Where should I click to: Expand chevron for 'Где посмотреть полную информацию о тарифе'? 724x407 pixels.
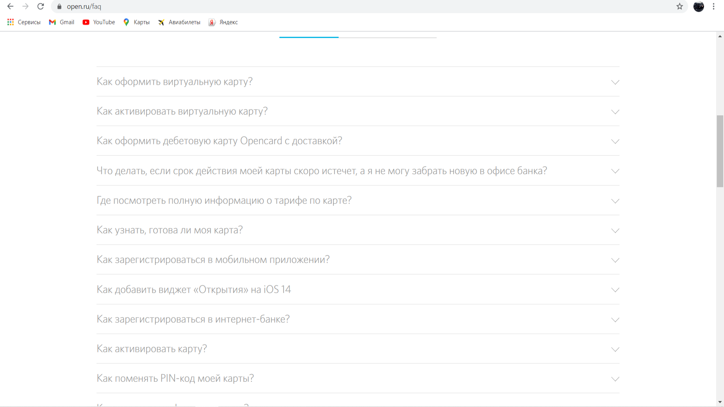(615, 201)
